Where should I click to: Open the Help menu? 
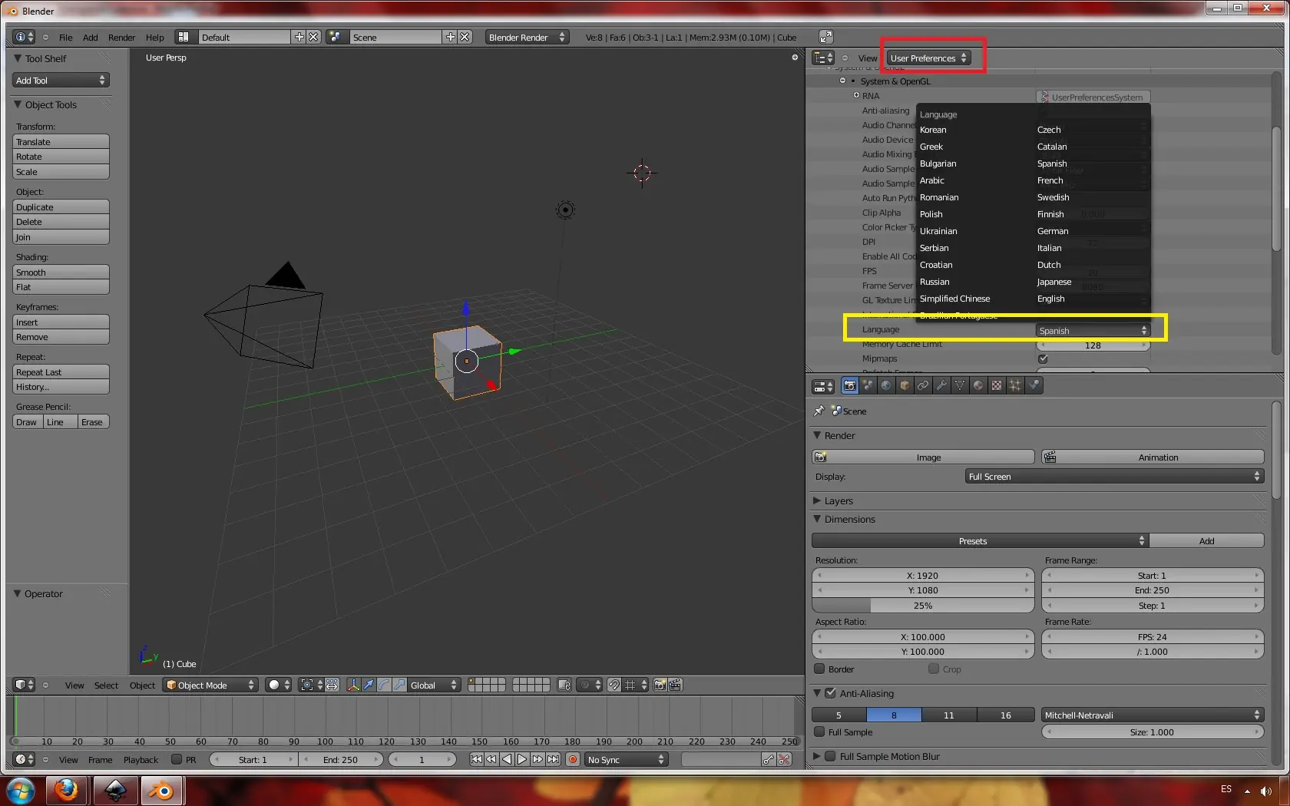coord(155,37)
